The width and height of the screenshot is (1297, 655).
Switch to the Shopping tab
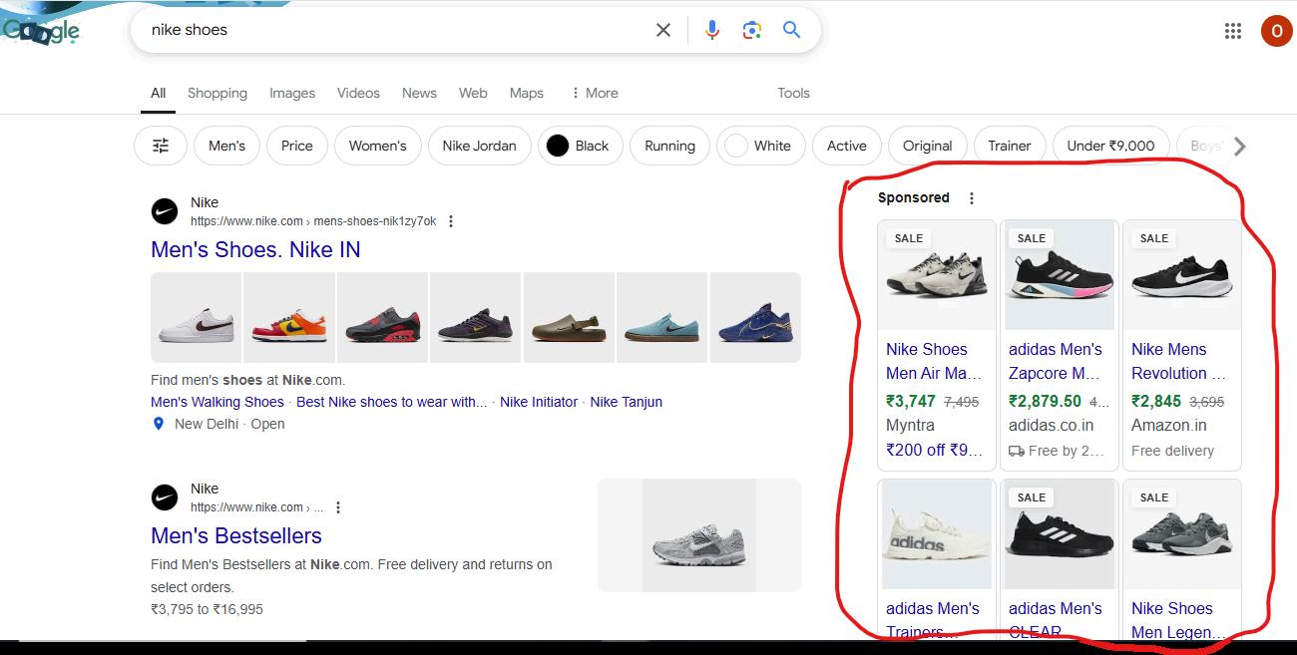pos(217,93)
